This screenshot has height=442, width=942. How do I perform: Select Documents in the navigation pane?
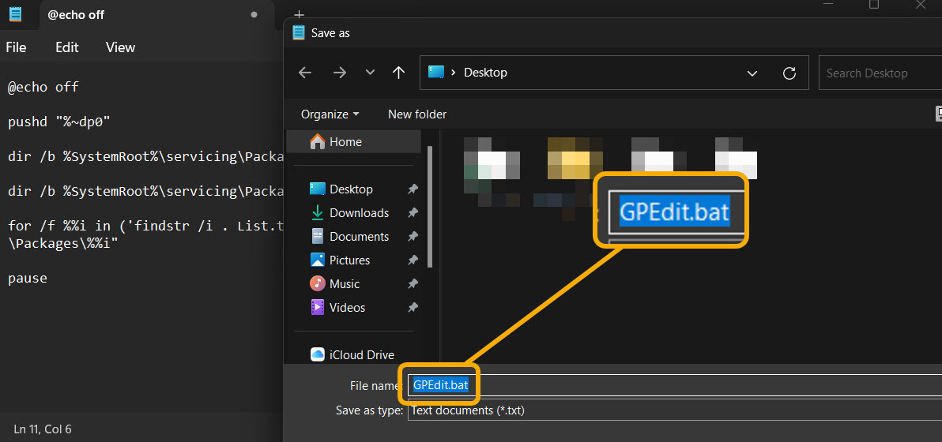(x=359, y=236)
